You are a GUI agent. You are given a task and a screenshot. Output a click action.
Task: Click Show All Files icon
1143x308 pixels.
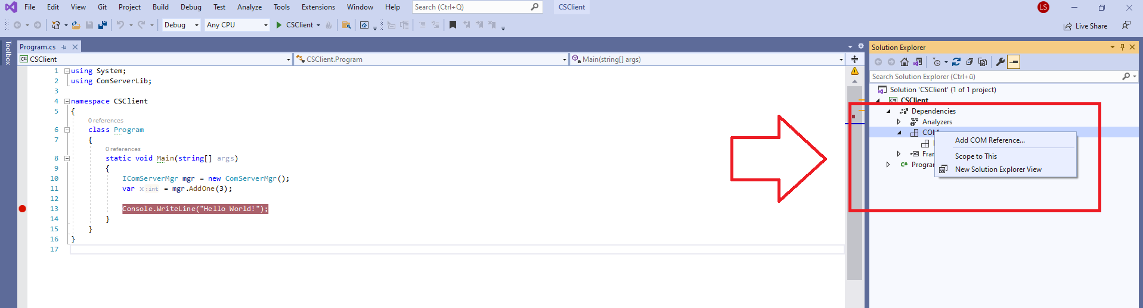coord(983,62)
